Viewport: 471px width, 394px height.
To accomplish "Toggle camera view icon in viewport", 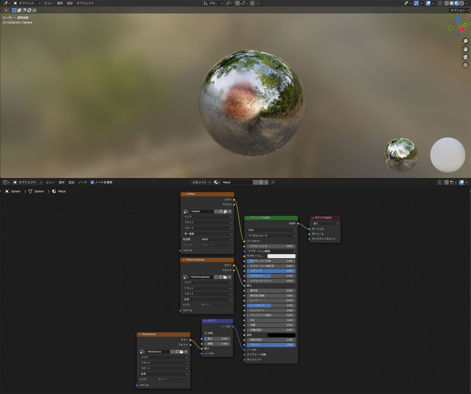I will click(x=466, y=57).
